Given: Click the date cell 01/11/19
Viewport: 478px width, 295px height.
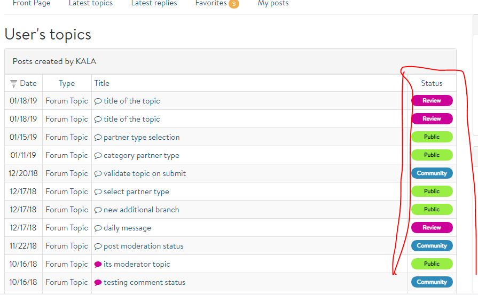Looking at the screenshot, I should 23,155.
